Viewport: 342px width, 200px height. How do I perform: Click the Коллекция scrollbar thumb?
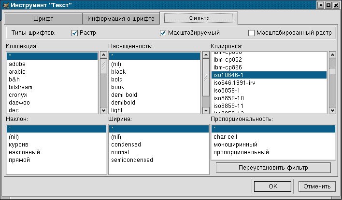[x=103, y=66]
